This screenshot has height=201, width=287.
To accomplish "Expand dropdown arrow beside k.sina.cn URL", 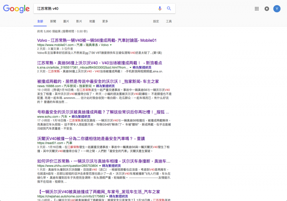I will click(130, 68).
